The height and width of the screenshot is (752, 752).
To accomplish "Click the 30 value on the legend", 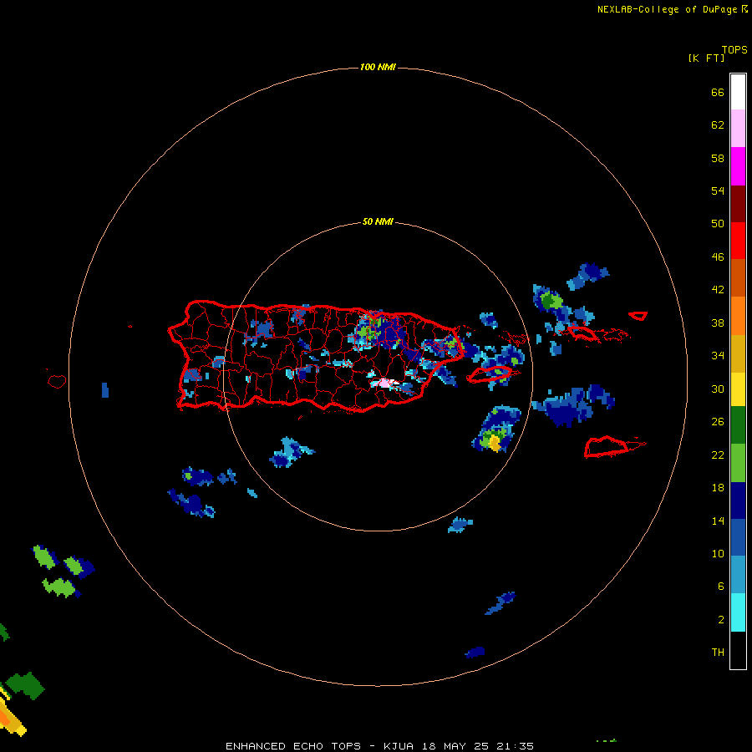I will 718,389.
